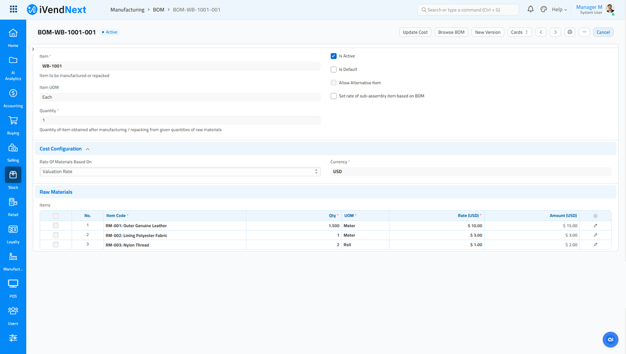This screenshot has width=626, height=354.
Task: Click the $ 10.00 rate cell
Action: click(436, 226)
